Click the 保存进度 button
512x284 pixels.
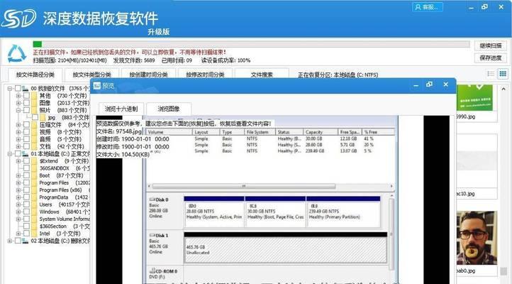pos(491,58)
